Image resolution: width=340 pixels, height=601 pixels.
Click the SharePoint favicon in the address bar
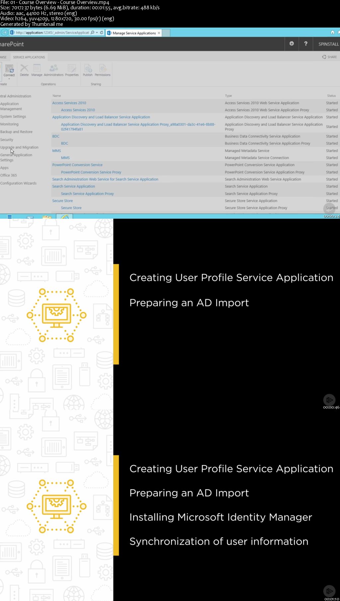click(x=12, y=33)
